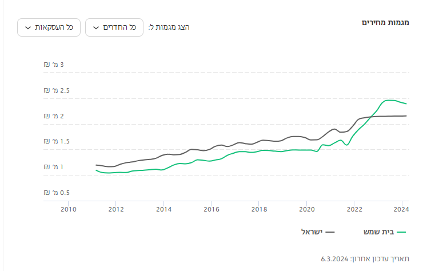Click the gray legend line swatch
The height and width of the screenshot is (271, 423).
pos(330,233)
